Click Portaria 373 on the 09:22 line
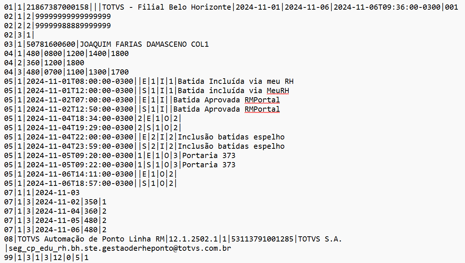465x263 pixels. [x=209, y=165]
